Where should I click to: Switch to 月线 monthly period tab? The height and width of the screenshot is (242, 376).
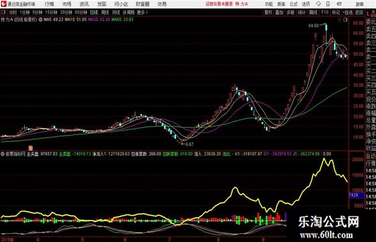[116, 12]
